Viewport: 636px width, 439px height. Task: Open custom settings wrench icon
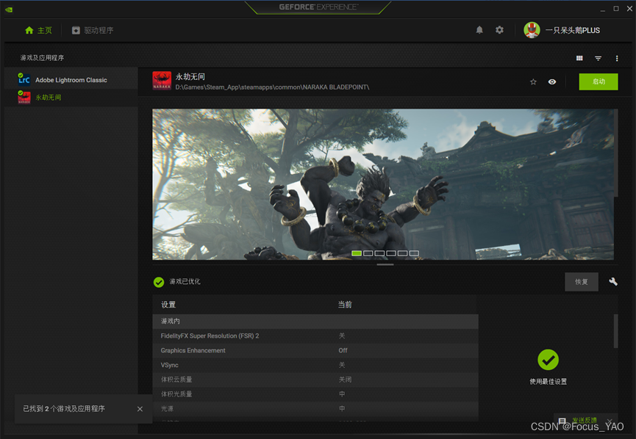[x=613, y=281]
